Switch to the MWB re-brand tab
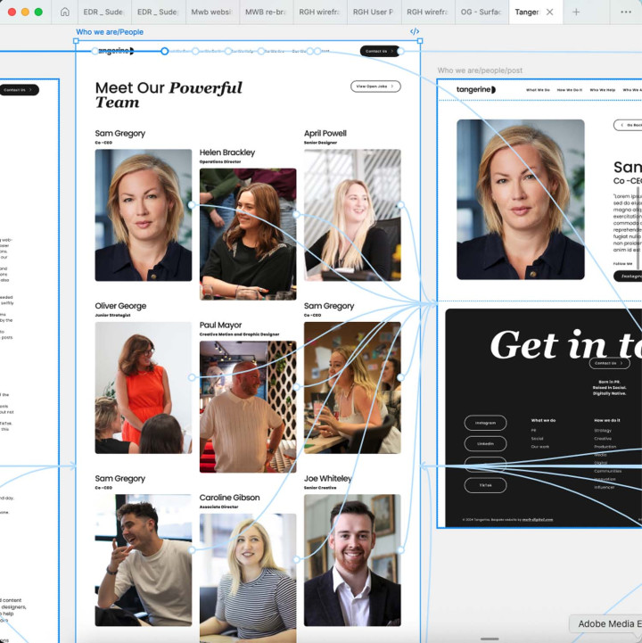This screenshot has height=643, width=642. tap(265, 12)
